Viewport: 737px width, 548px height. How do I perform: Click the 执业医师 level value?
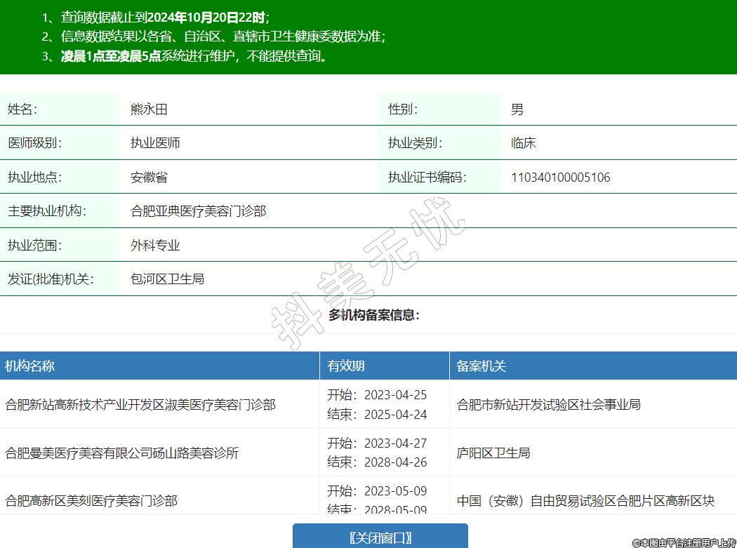click(155, 143)
